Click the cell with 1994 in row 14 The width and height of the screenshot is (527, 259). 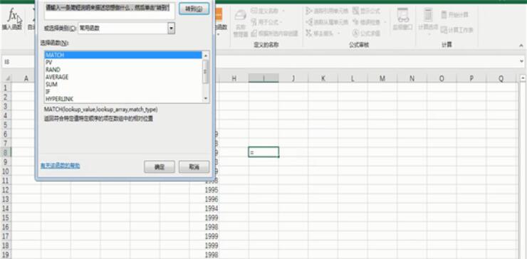click(204, 208)
